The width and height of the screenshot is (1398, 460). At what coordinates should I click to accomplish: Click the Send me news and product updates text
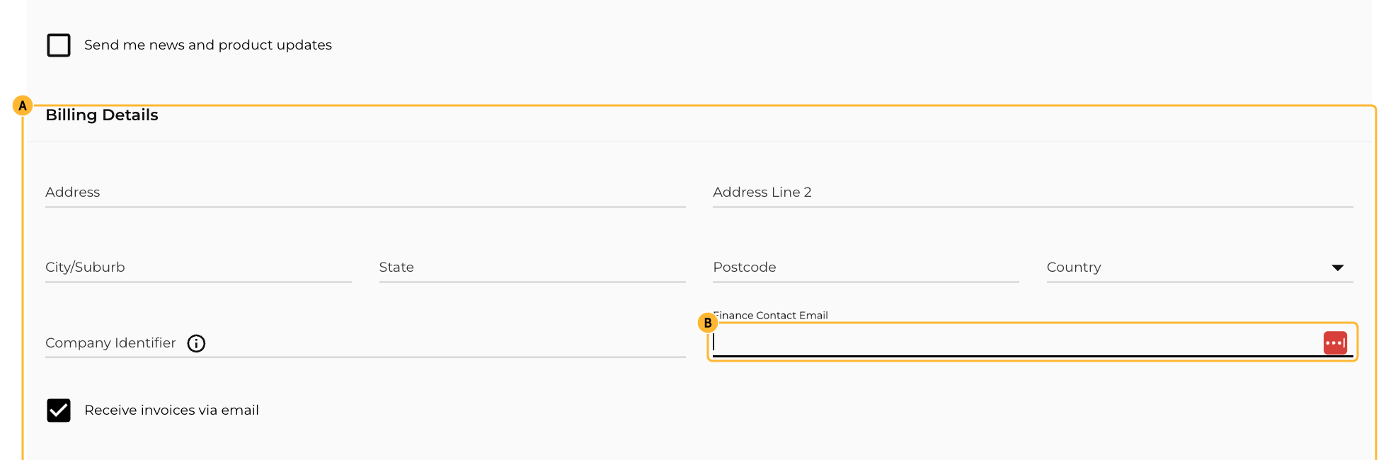coord(208,45)
